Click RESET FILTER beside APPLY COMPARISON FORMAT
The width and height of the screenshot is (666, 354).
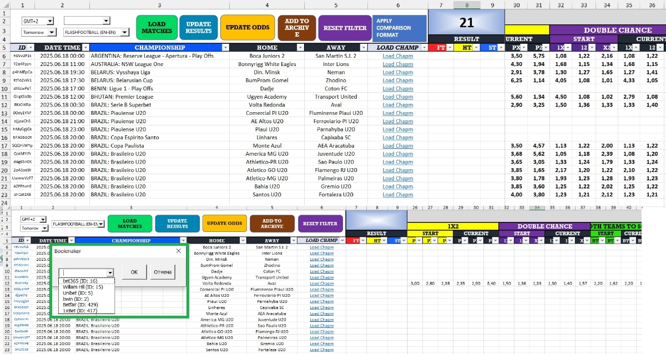[345, 28]
